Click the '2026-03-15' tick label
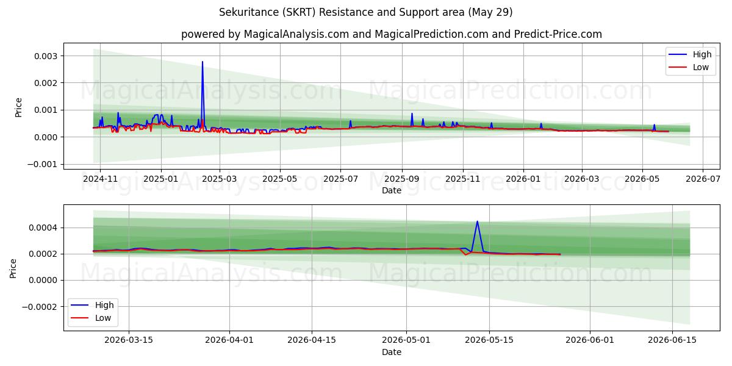Screen dimensions: 732x366 [129, 340]
